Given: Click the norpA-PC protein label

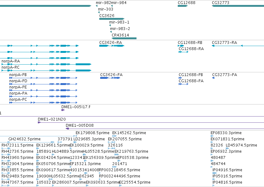Looking at the screenshot, I should pyautogui.click(x=18, y=100).
